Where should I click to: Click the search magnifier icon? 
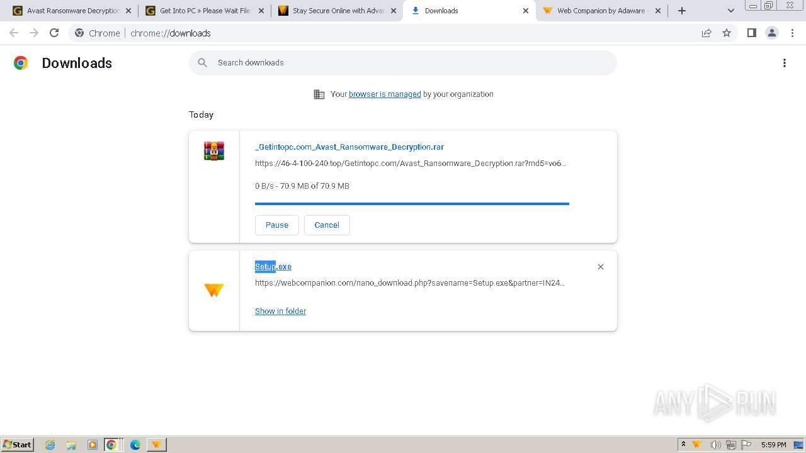click(202, 63)
